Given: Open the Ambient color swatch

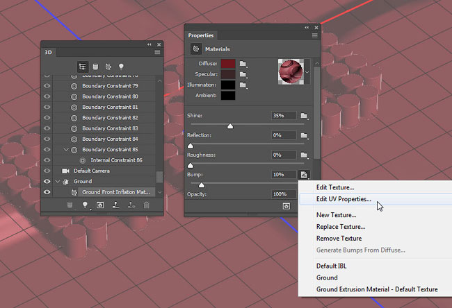Looking at the screenshot, I should [x=228, y=96].
